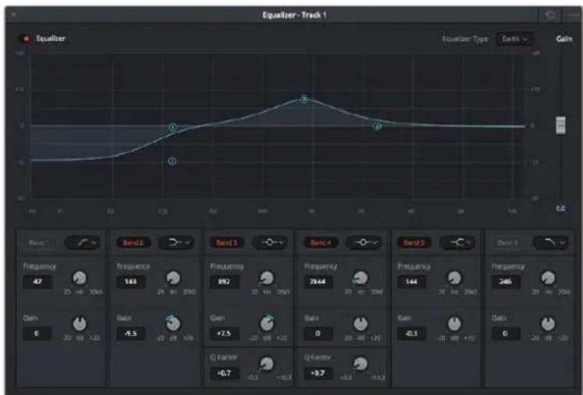Disable Band 4
The width and height of the screenshot is (583, 395).
click(320, 243)
